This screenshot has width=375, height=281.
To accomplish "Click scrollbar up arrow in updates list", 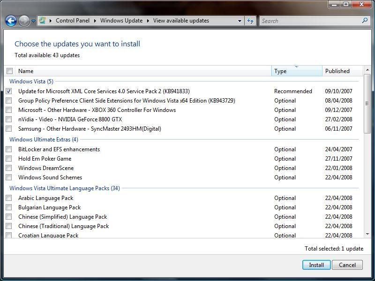I will click(367, 70).
